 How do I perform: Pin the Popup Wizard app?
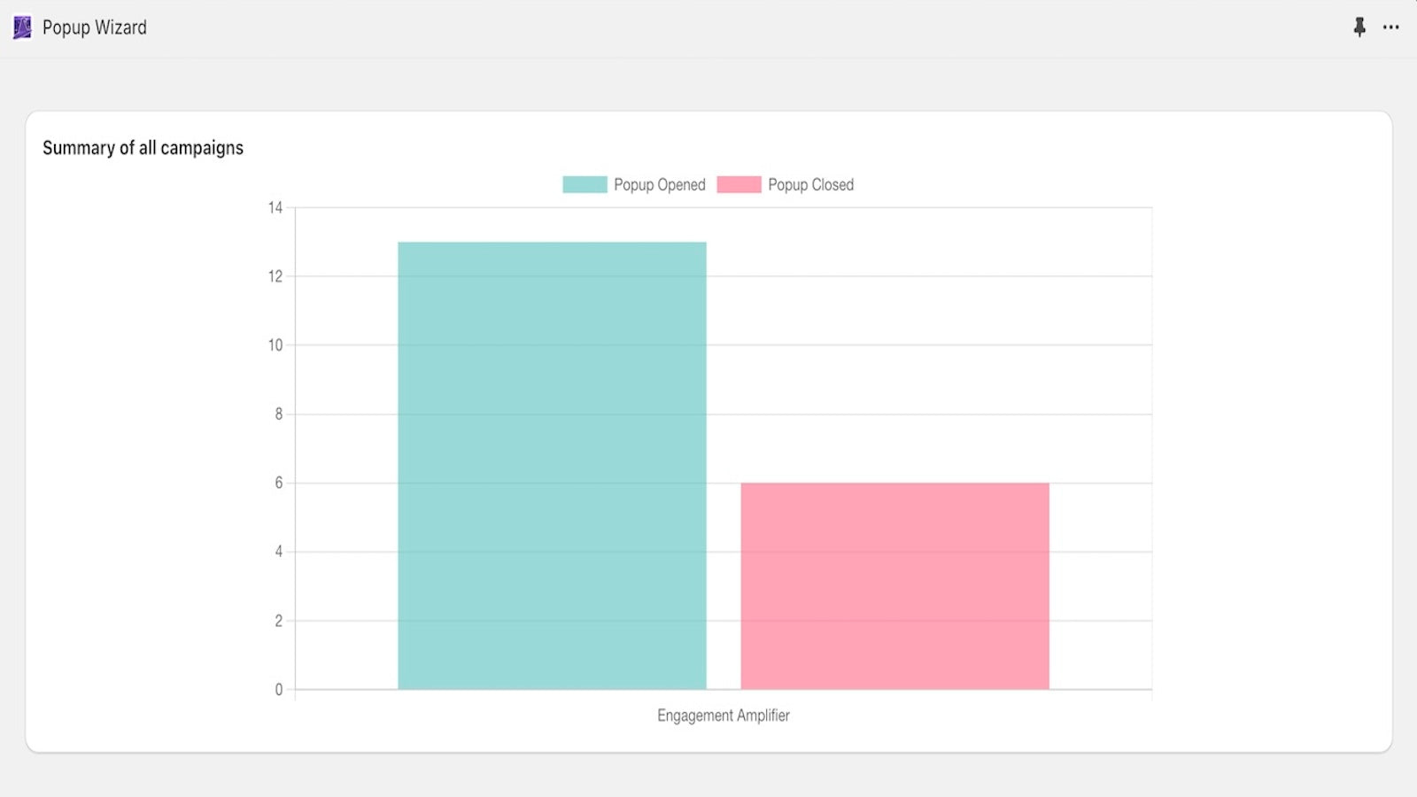[x=1359, y=27]
